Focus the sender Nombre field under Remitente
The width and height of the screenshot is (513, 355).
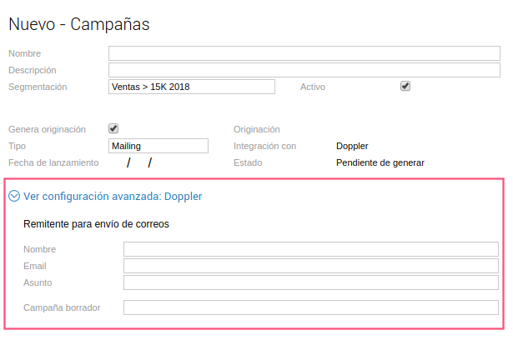pyautogui.click(x=310, y=249)
